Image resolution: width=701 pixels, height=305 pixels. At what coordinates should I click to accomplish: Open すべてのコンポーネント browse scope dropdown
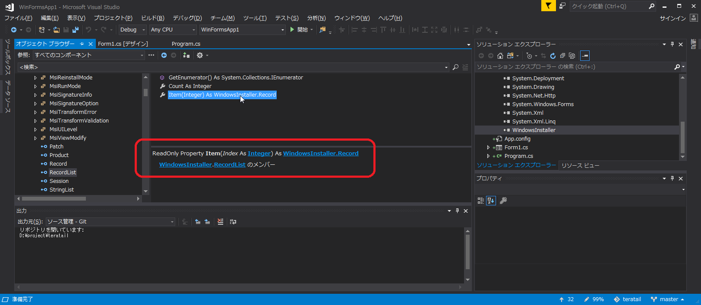coord(89,55)
